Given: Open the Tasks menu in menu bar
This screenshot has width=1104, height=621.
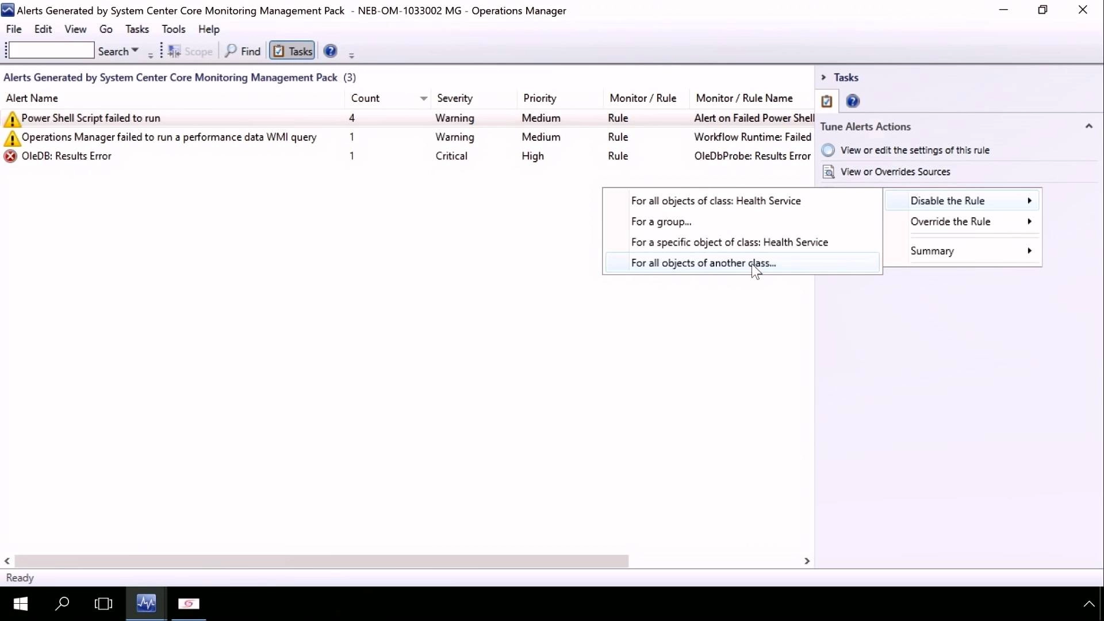Looking at the screenshot, I should click(137, 29).
